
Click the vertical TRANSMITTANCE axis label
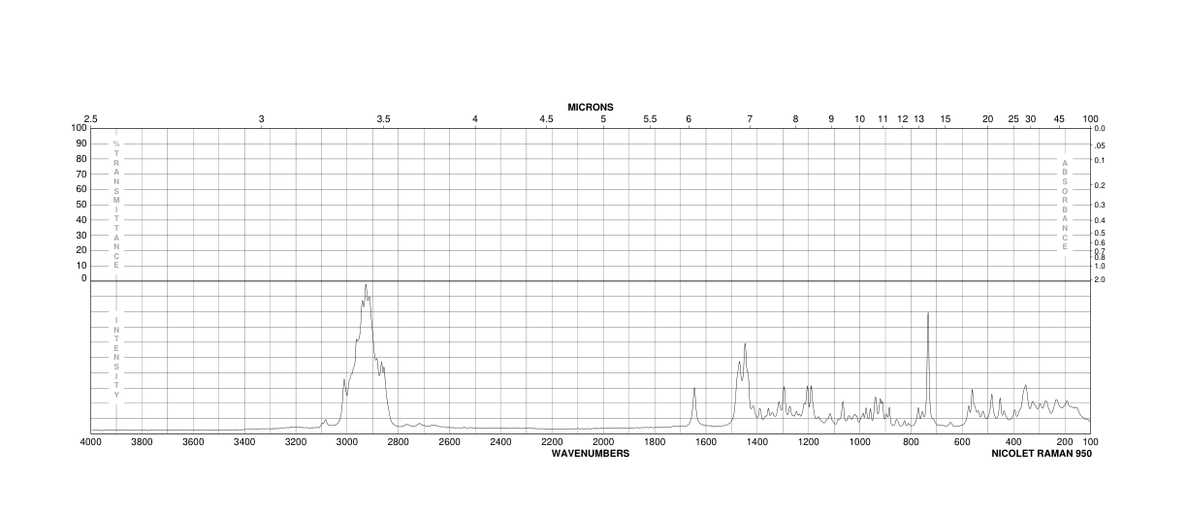[116, 205]
